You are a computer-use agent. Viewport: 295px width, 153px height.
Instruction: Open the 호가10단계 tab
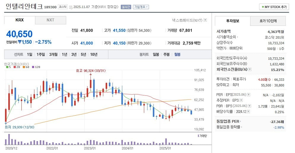[268, 21]
